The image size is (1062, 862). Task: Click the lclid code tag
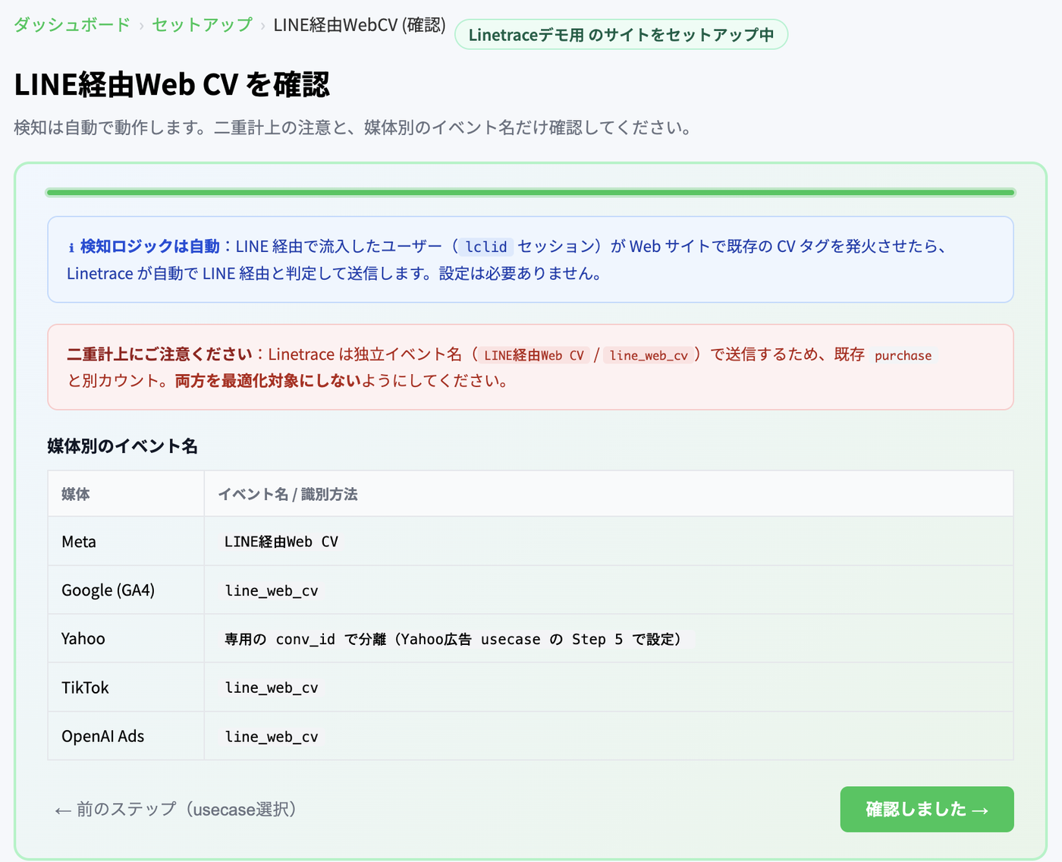(x=486, y=247)
